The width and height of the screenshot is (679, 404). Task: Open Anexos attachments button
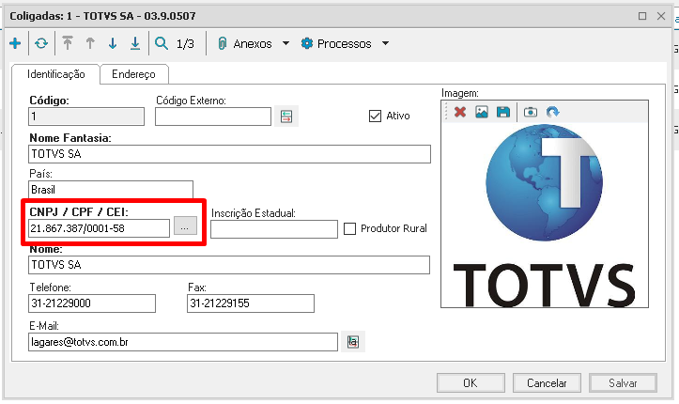(245, 44)
